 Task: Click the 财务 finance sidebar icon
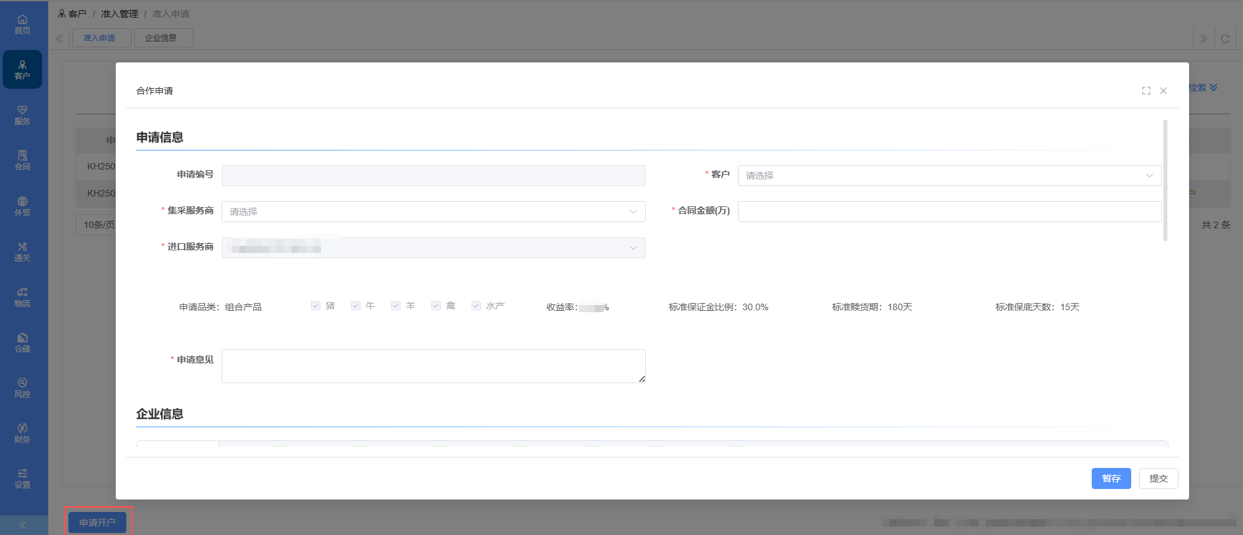(22, 433)
